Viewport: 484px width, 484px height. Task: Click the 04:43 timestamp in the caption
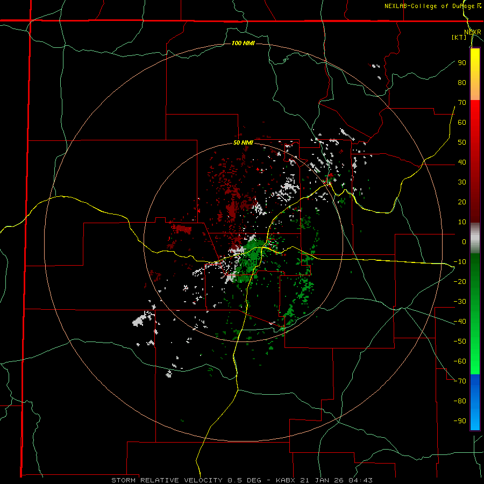(x=360, y=480)
